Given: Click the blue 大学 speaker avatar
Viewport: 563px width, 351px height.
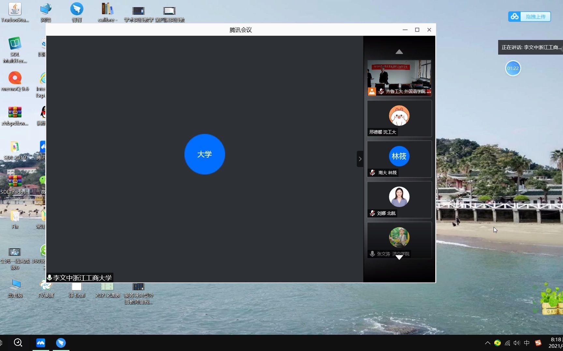Looking at the screenshot, I should click(205, 154).
